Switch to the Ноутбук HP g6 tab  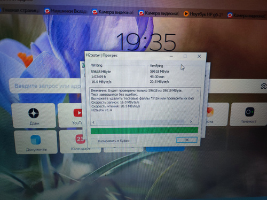(203, 14)
